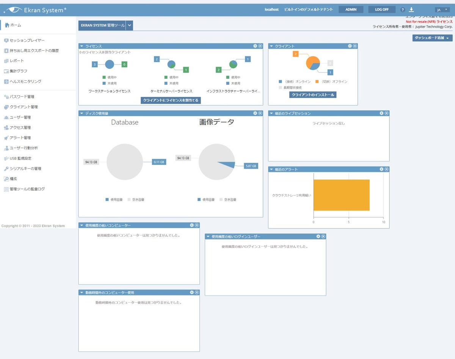Viewport: 455px width, 359px height.
Task: Click the セッションプレイヤー icon in sidebar
Action: coord(6,40)
